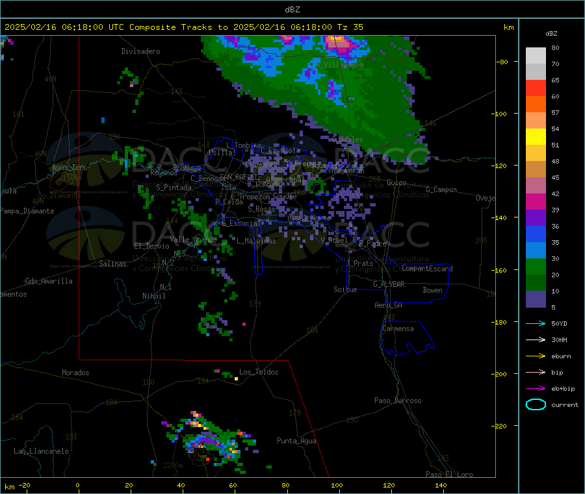Click the 30 dBZ green legend swatch
Screen dimensions: 585x494
[536, 266]
